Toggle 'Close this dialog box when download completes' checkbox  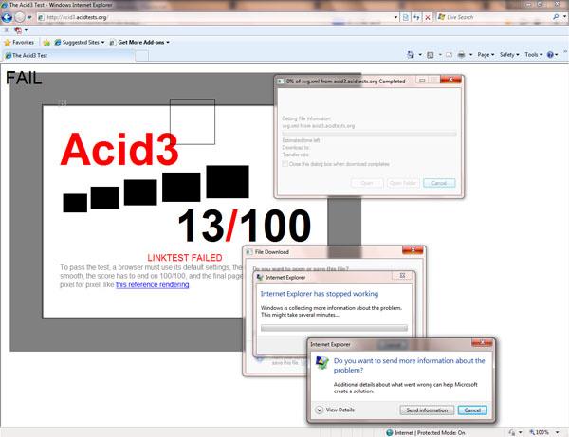click(284, 164)
